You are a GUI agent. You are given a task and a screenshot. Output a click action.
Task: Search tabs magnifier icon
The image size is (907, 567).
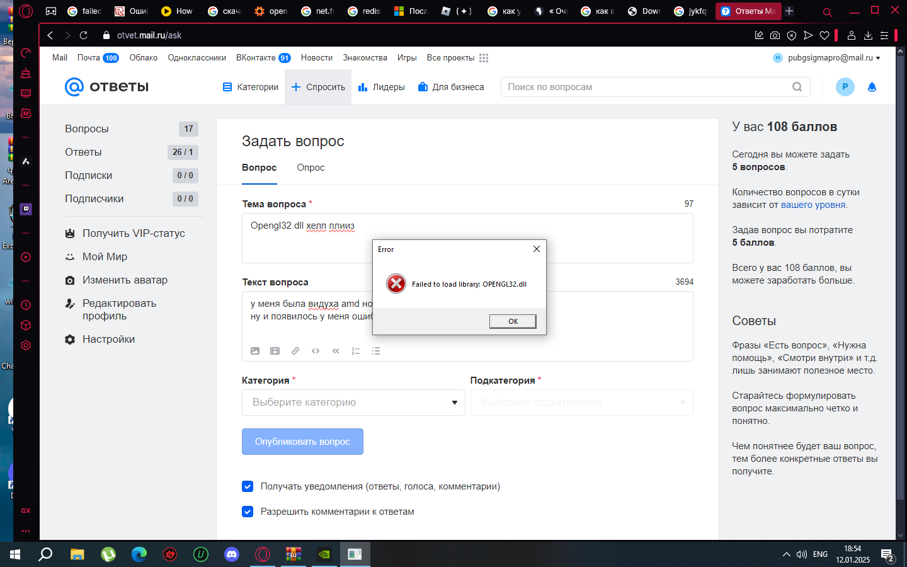[x=828, y=11]
